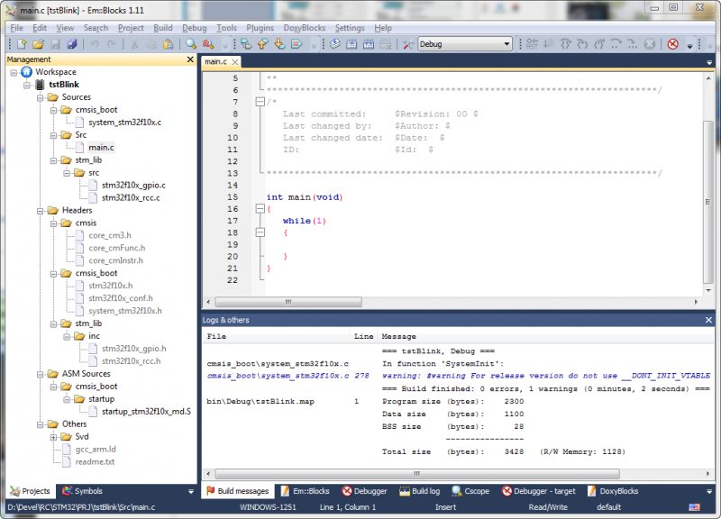Open the Settings menu
The image size is (721, 519).
(350, 28)
